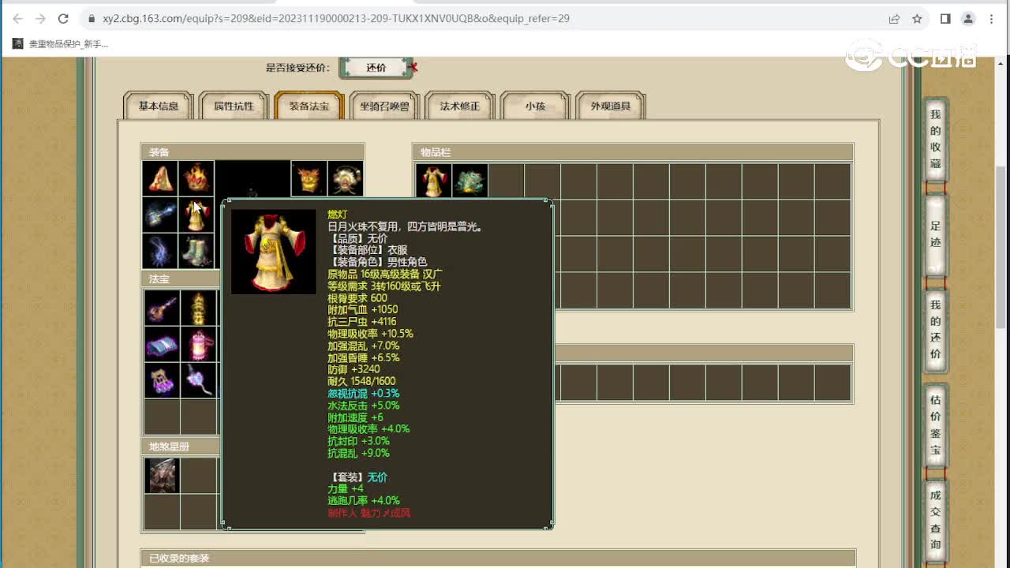Select the golden mask equipment icon
Viewport: 1010px width, 568px height.
(309, 179)
